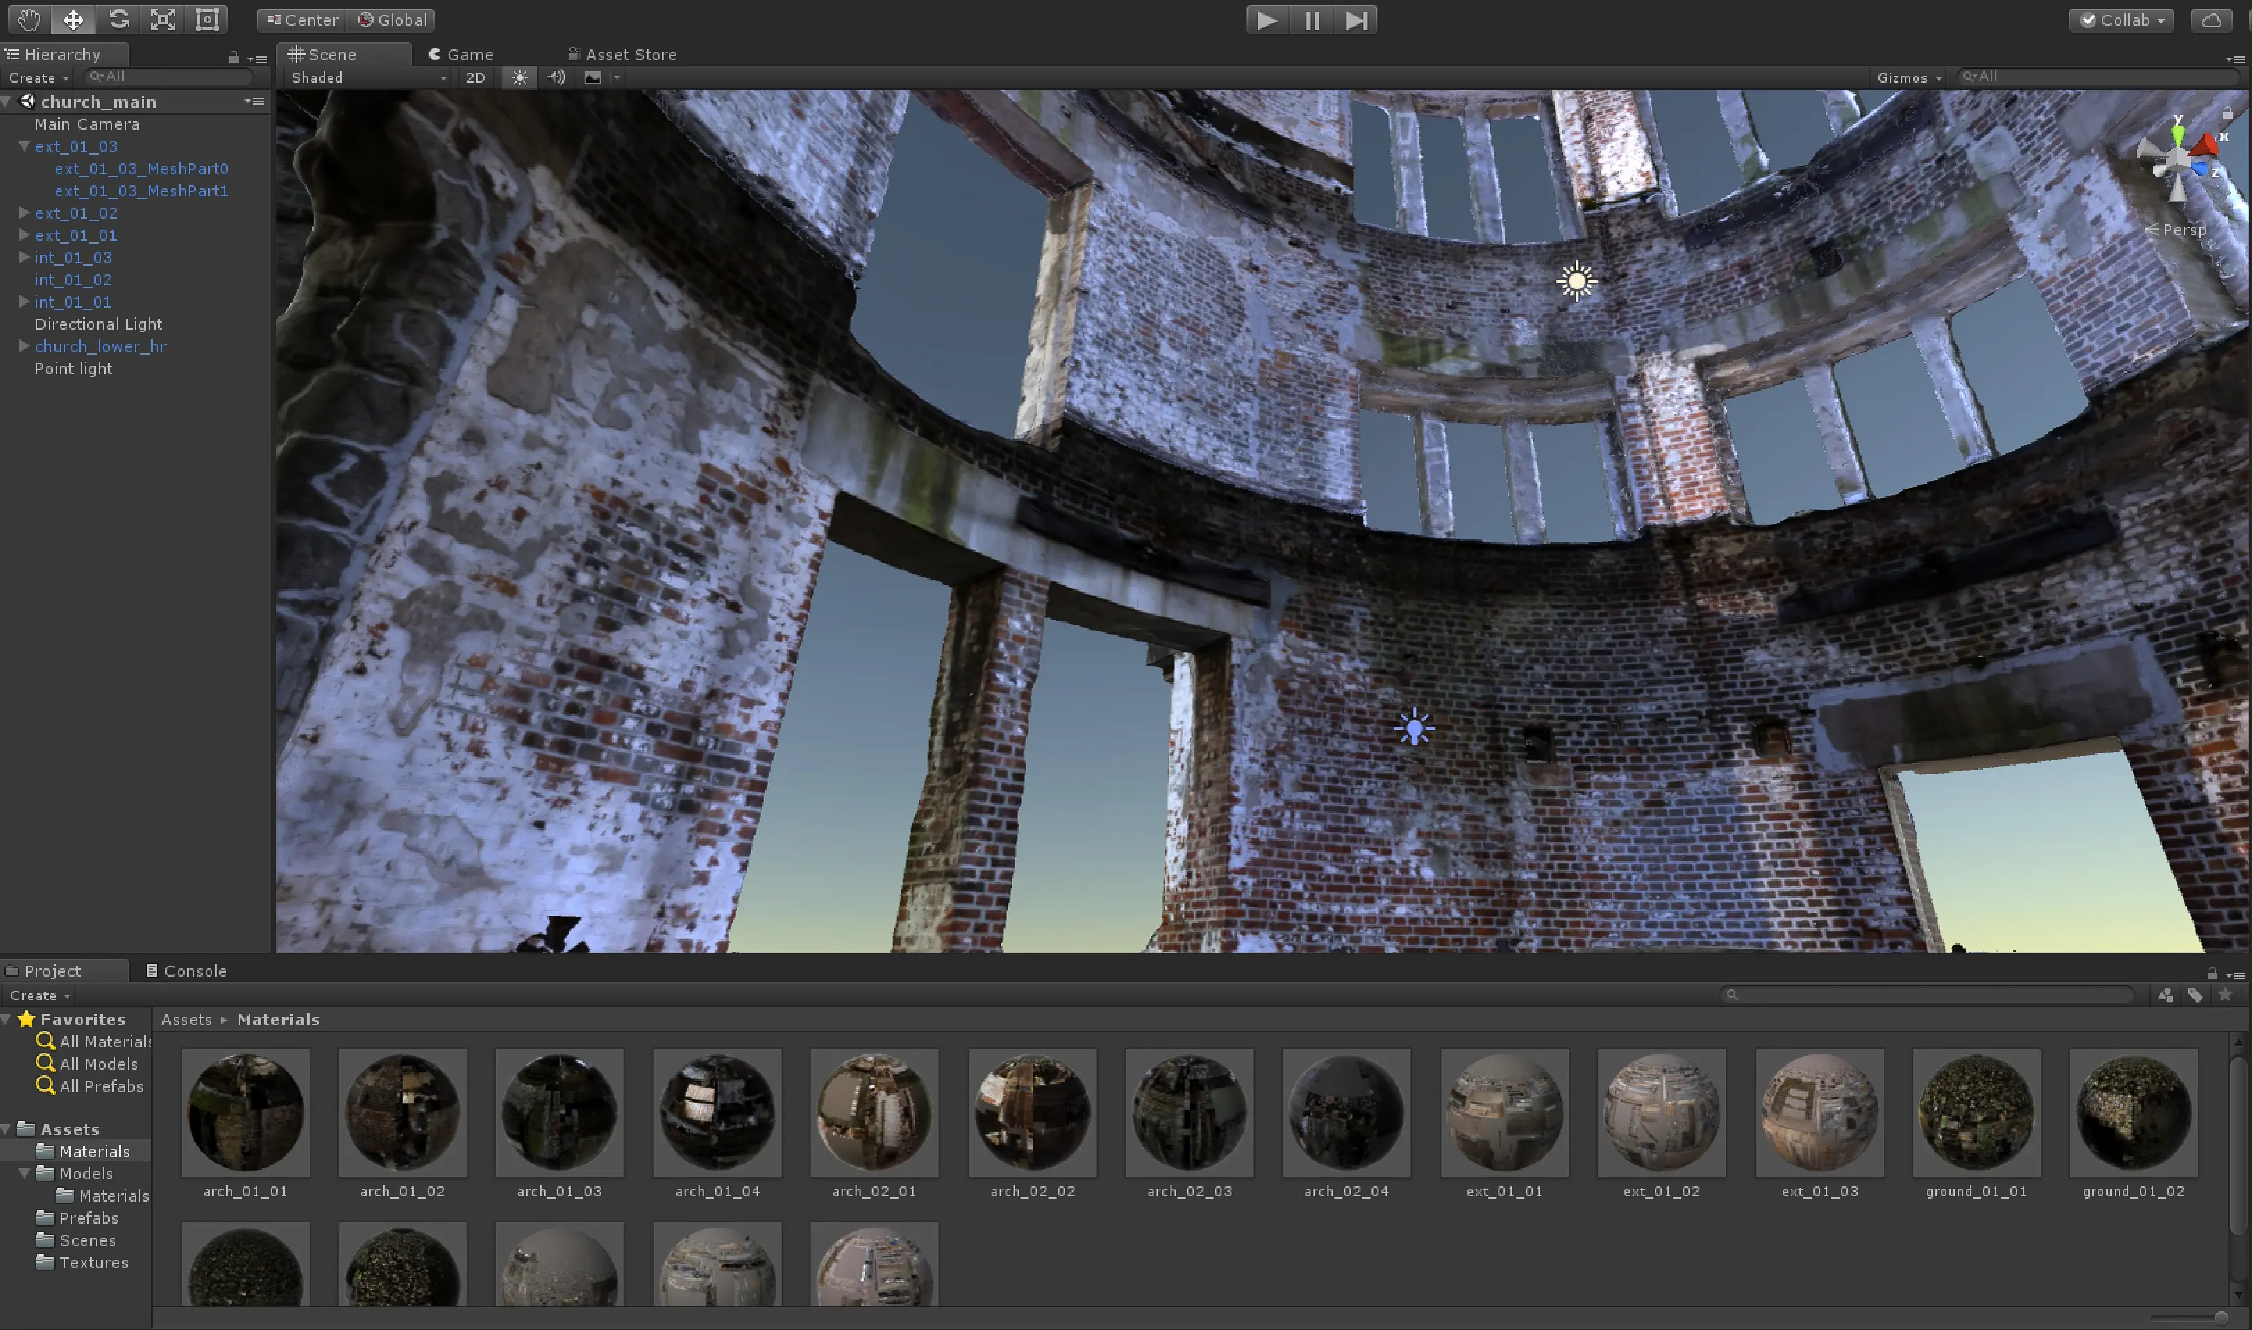
Task: Open scene effects dropdown arrow
Action: coord(617,77)
